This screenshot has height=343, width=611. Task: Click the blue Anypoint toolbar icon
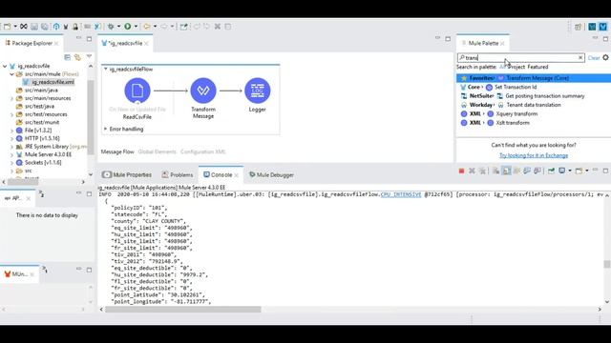pos(56,27)
